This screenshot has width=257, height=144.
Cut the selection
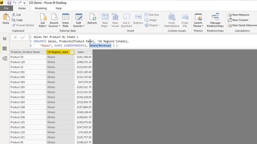click(16, 15)
